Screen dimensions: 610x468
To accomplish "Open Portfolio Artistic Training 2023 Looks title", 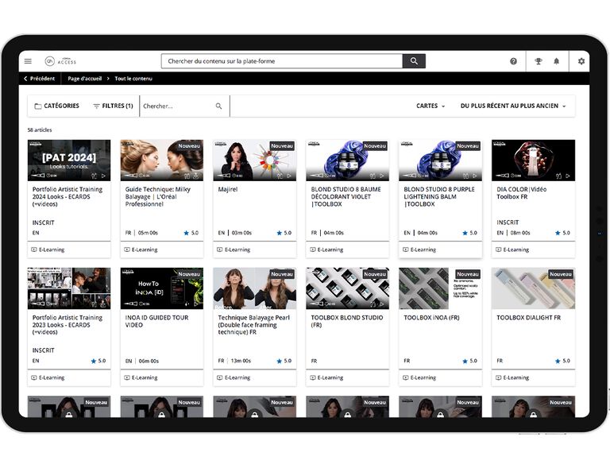I will pos(68,324).
